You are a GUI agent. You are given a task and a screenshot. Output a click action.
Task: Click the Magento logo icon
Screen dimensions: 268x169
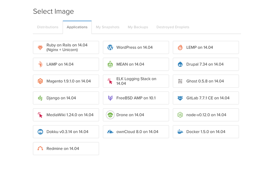pos(40,81)
